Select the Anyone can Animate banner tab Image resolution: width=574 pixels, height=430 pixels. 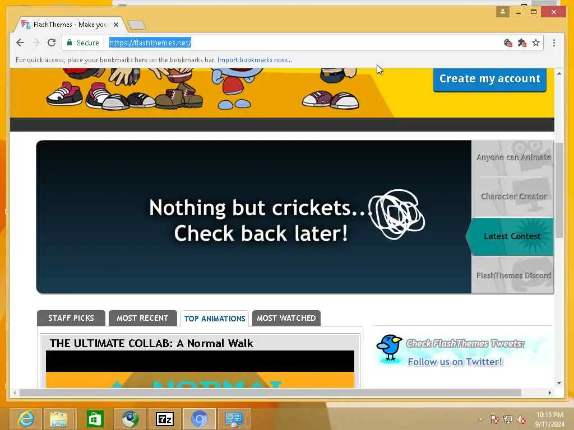(x=512, y=158)
